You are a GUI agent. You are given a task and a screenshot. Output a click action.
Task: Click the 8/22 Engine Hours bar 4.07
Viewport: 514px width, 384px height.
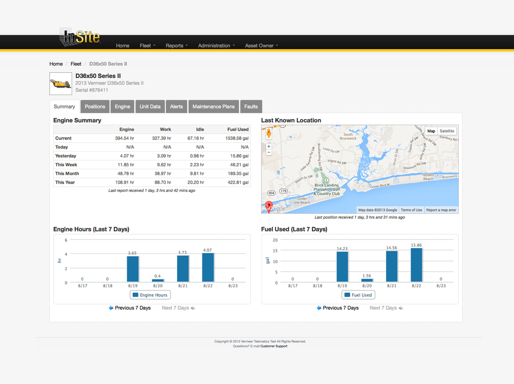208,267
